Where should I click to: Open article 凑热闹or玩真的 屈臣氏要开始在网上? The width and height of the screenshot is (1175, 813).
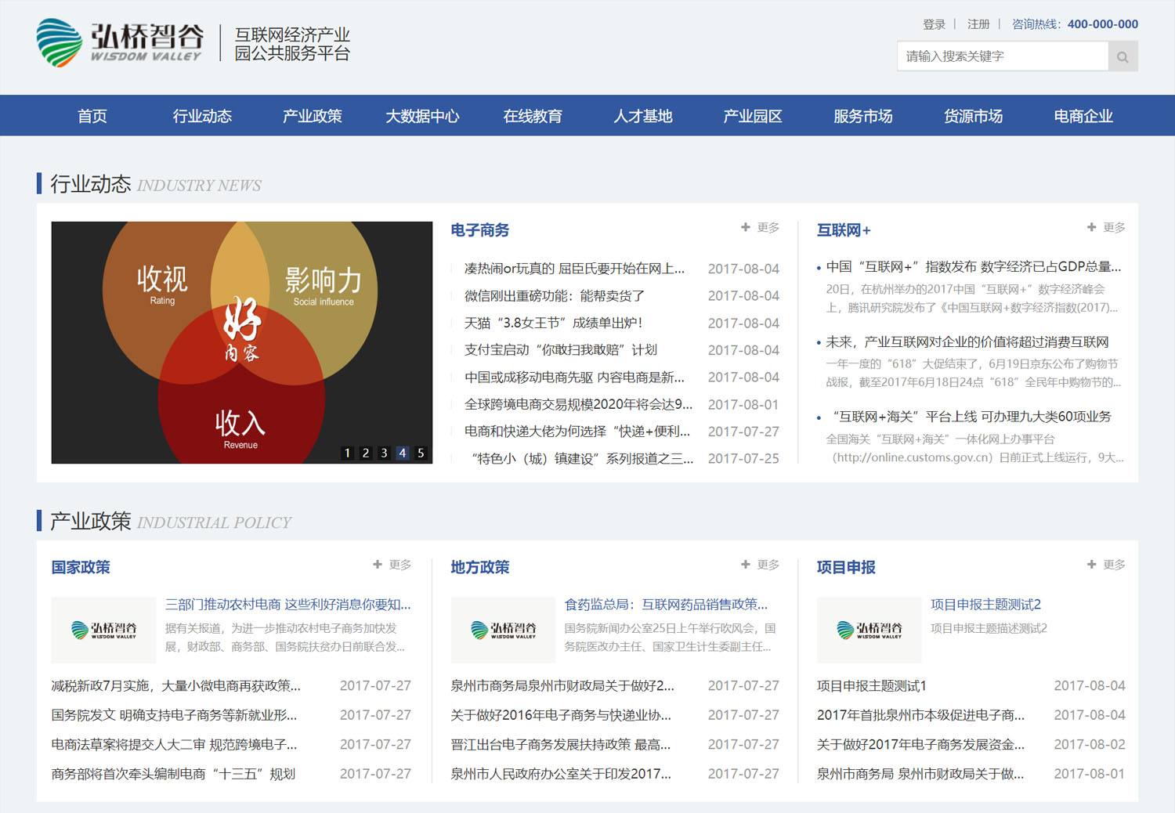[x=574, y=269]
